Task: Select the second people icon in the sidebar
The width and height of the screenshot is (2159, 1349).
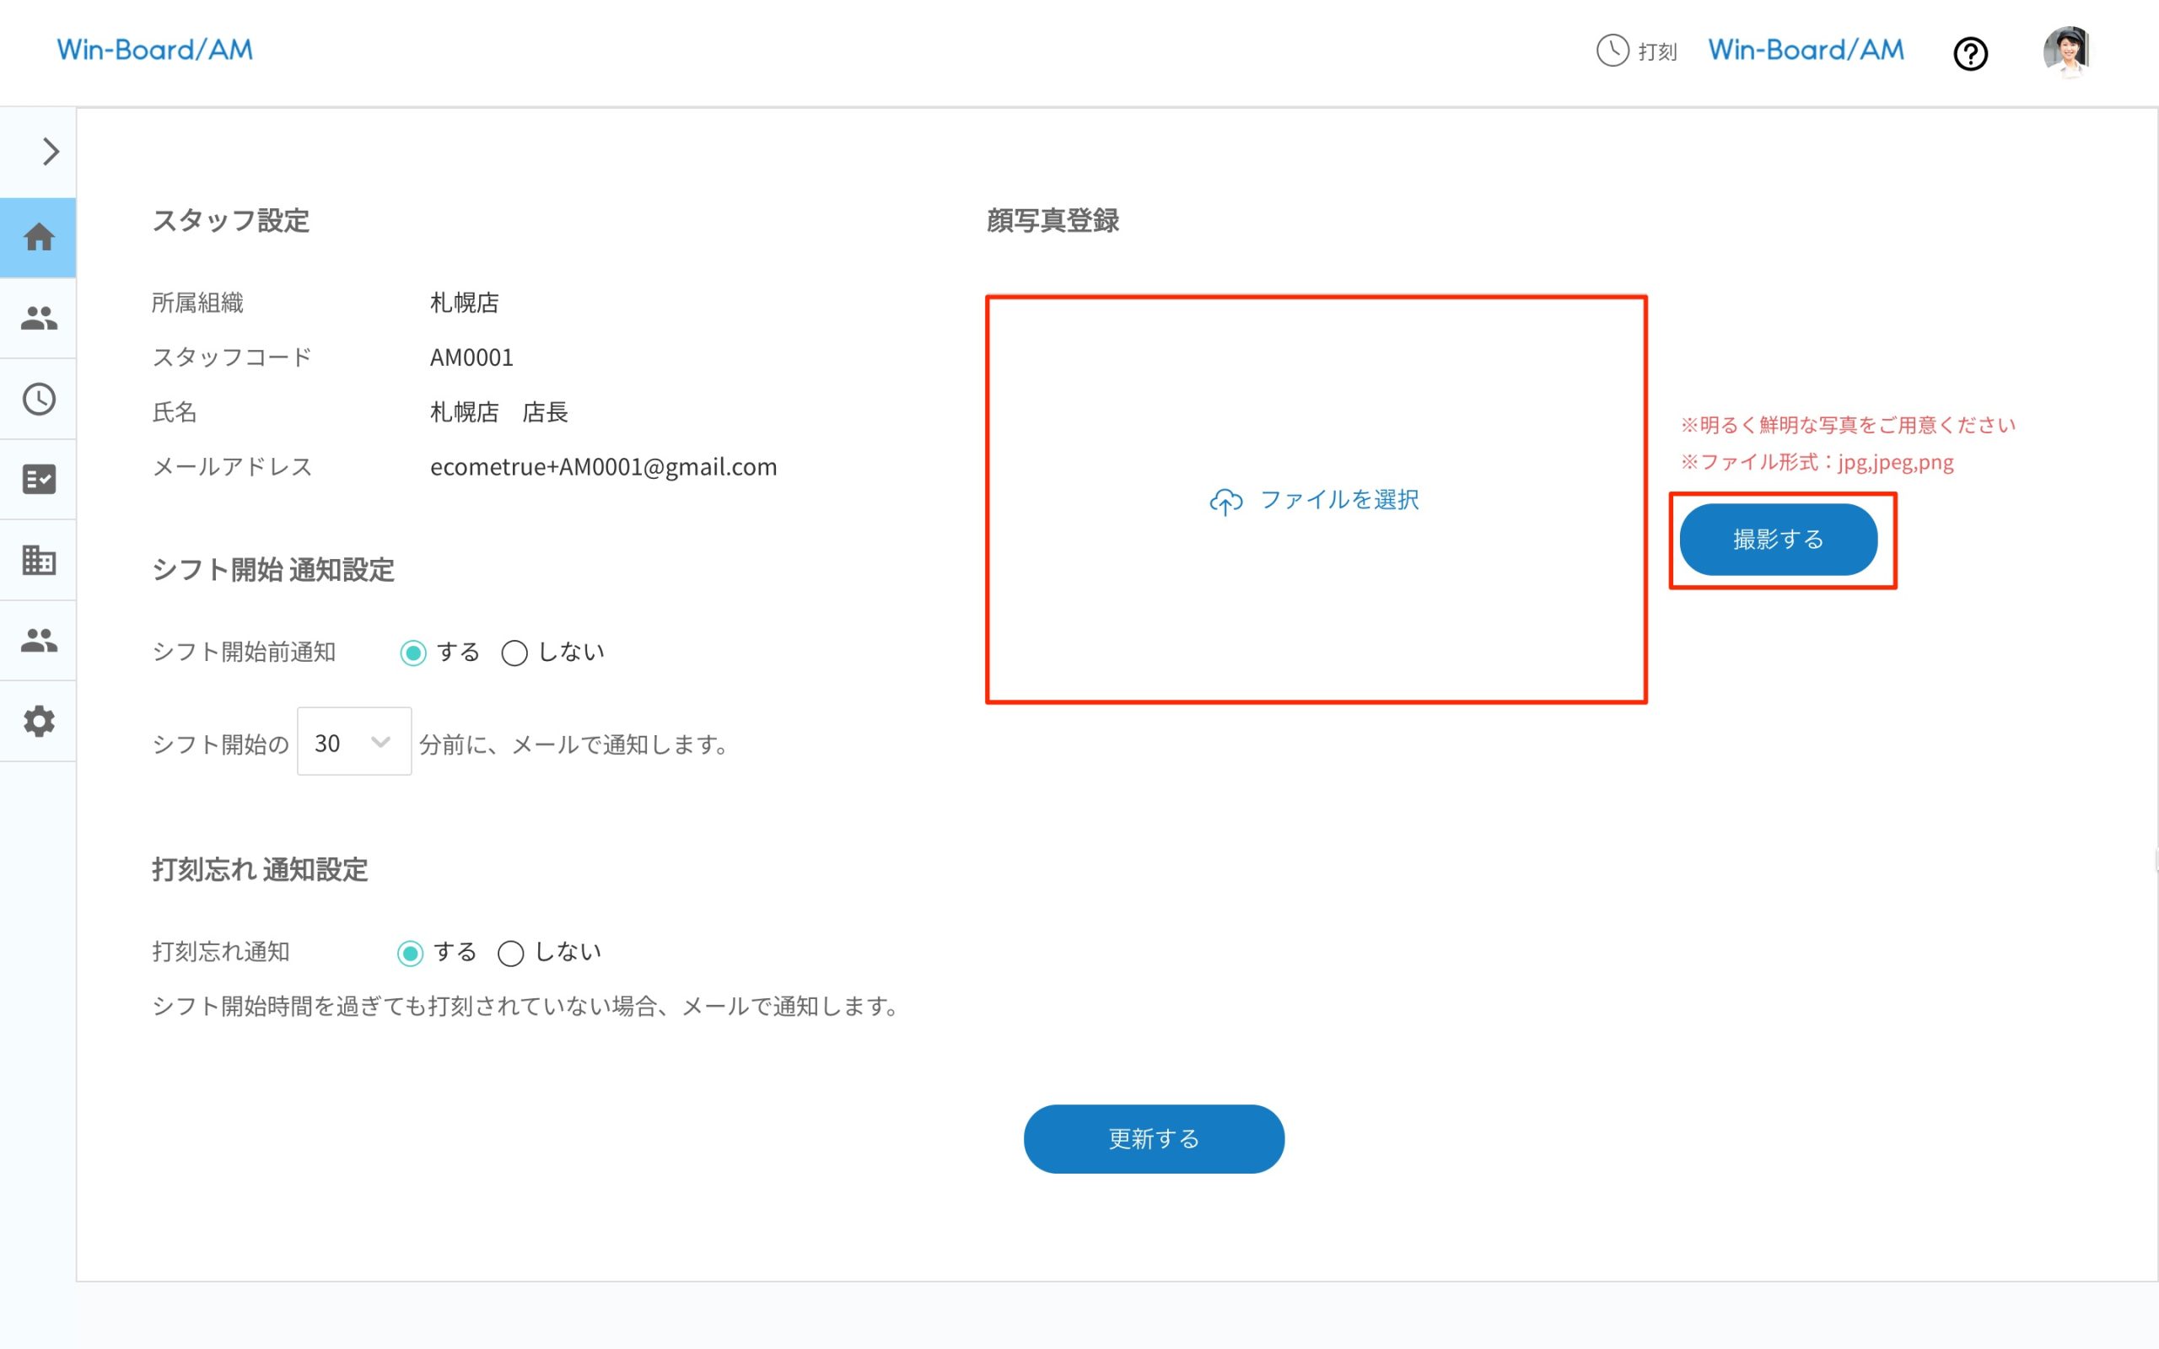Action: click(x=38, y=641)
